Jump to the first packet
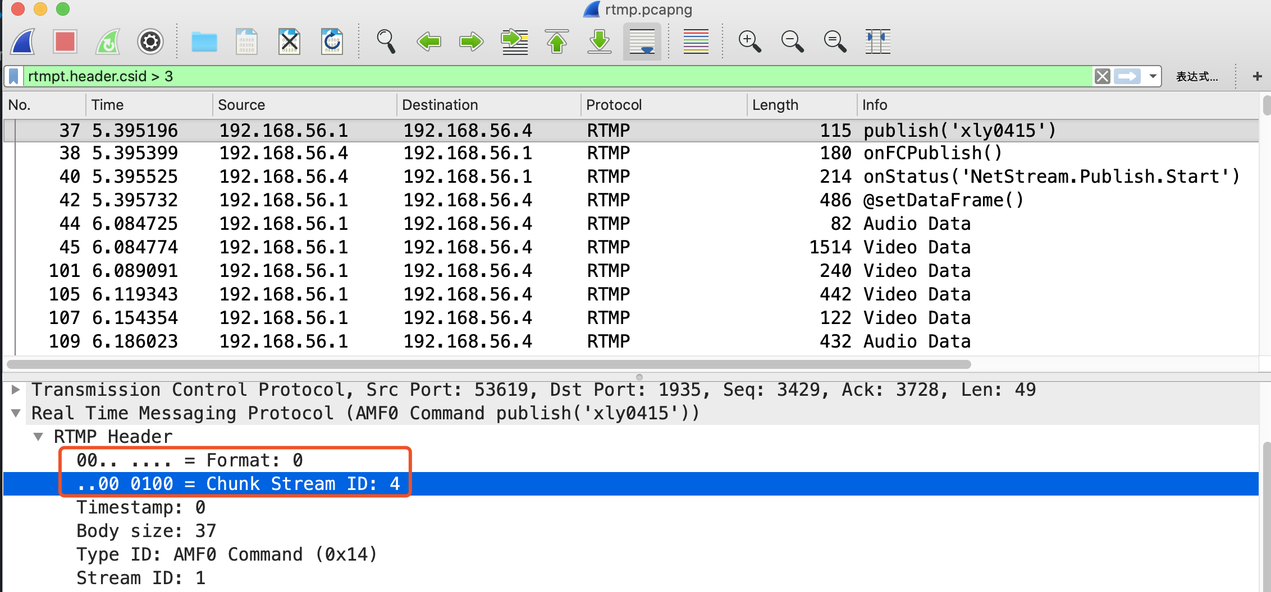 557,41
